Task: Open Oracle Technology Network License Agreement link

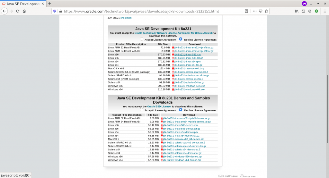Action: (x=173, y=33)
